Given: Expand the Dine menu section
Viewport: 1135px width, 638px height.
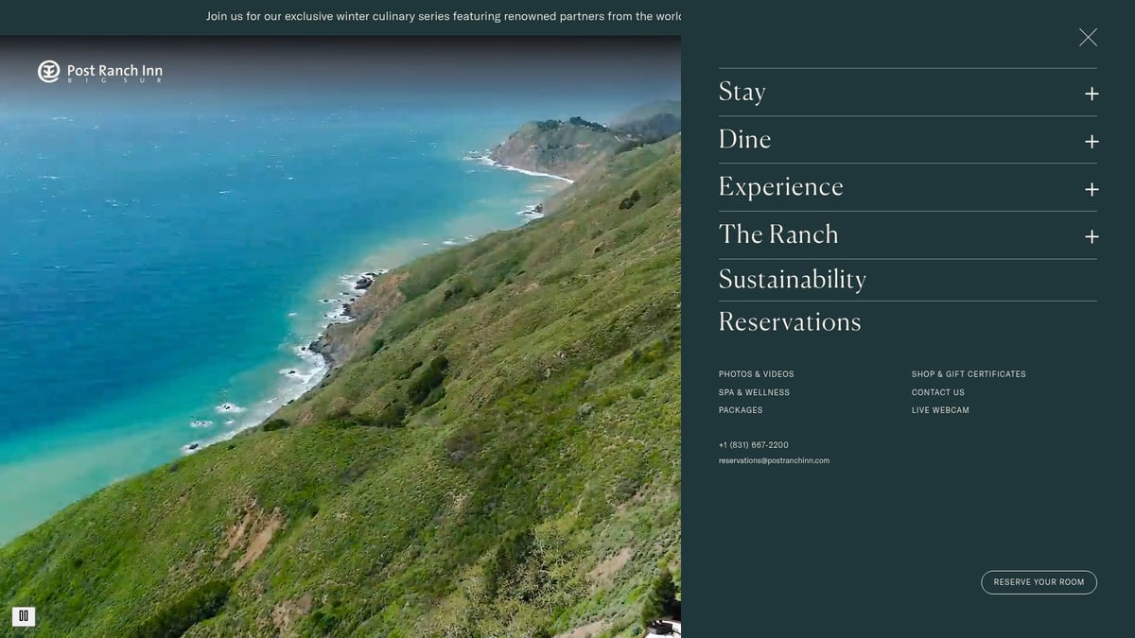Looking at the screenshot, I should (744, 139).
